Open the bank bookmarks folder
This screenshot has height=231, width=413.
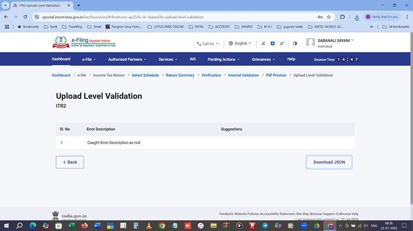[x=50, y=27]
